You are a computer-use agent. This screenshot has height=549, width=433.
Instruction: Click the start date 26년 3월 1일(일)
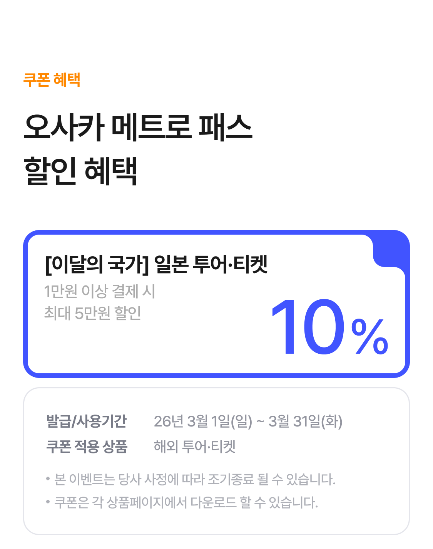[x=203, y=421]
